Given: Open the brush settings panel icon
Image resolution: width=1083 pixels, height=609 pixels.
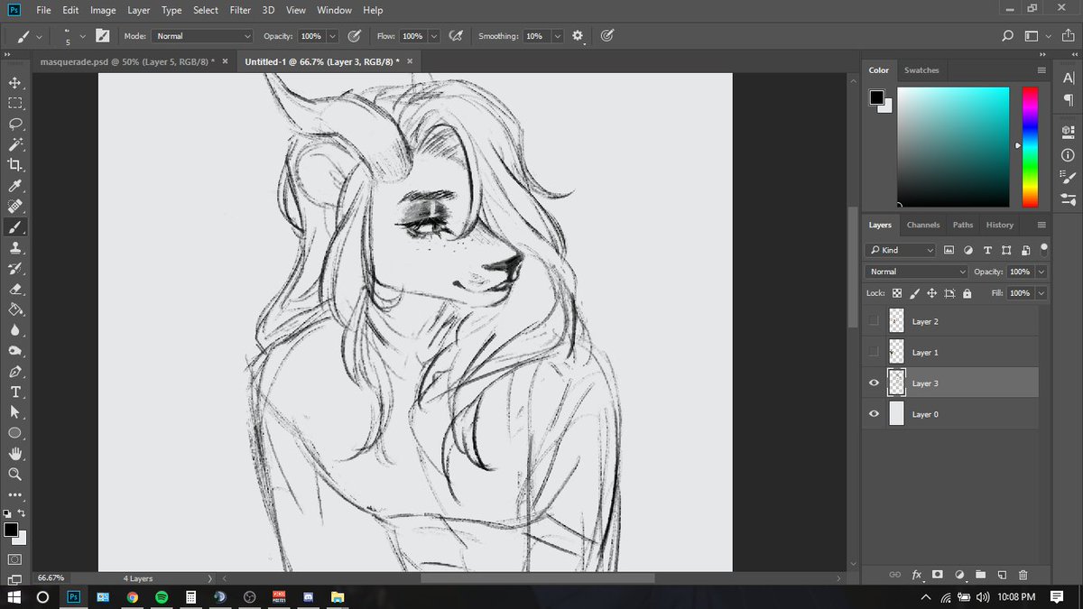Looking at the screenshot, I should pos(103,36).
